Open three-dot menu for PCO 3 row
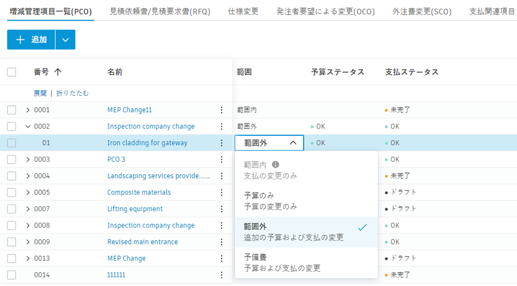Image resolution: width=517 pixels, height=286 pixels. pos(222,159)
